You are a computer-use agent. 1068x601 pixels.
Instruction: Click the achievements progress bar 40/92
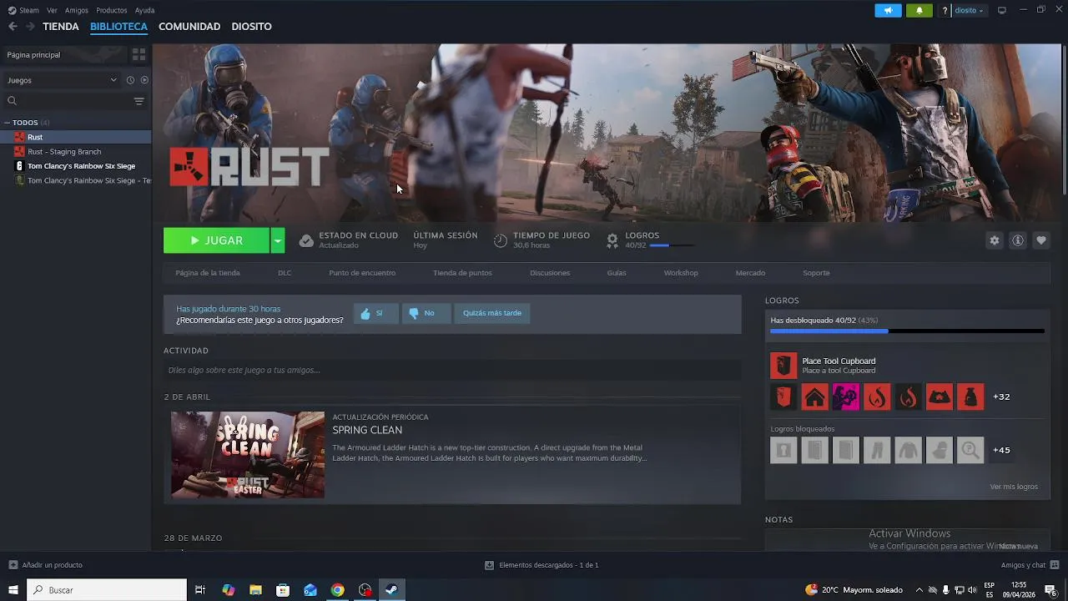pos(907,331)
